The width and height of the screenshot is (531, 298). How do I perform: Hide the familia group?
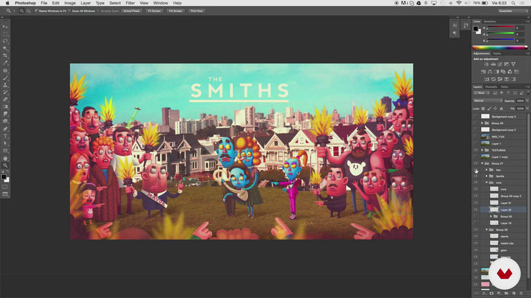[x=475, y=176]
